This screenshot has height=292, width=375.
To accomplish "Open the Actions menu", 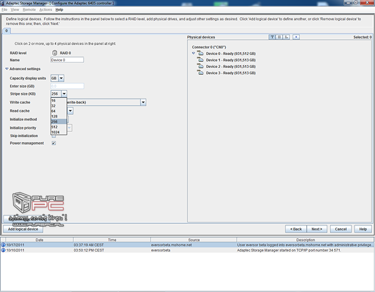I will point(46,9).
